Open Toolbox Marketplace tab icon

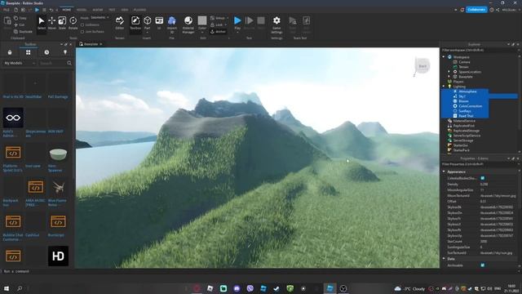(10, 52)
